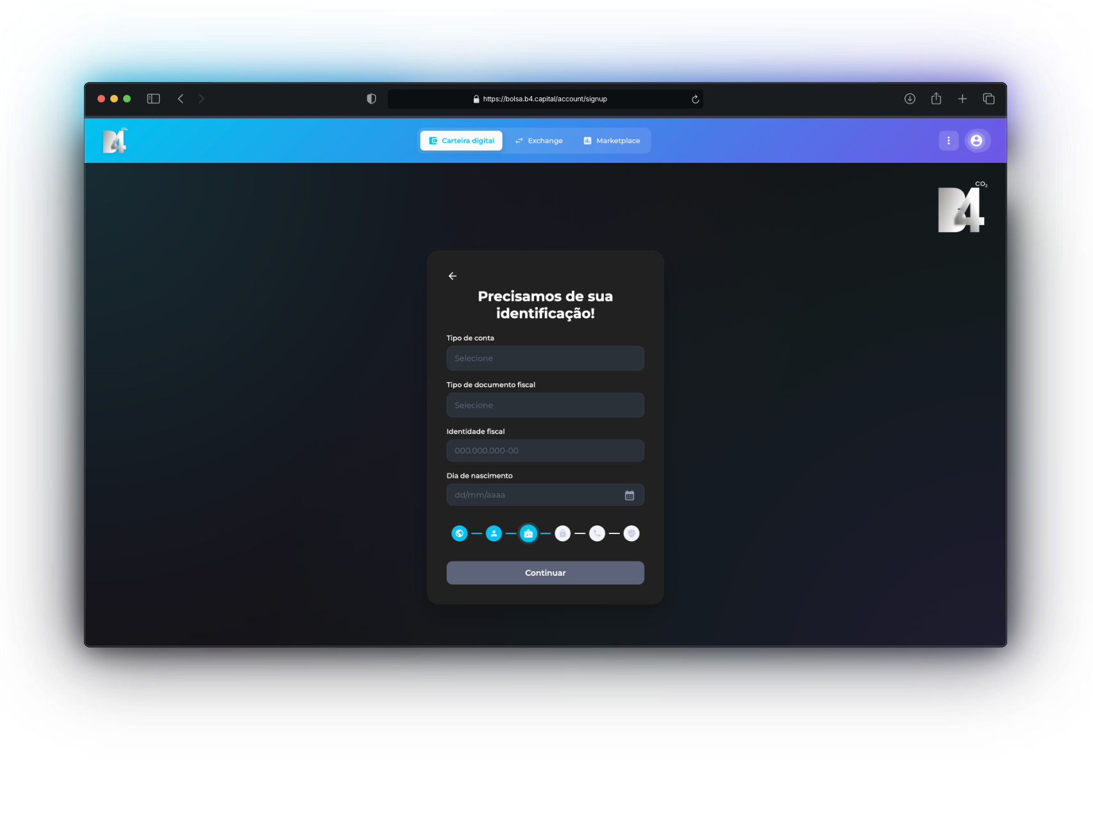The image size is (1093, 820).
Task: Click the Dia de nascimento date field
Action: click(x=532, y=496)
